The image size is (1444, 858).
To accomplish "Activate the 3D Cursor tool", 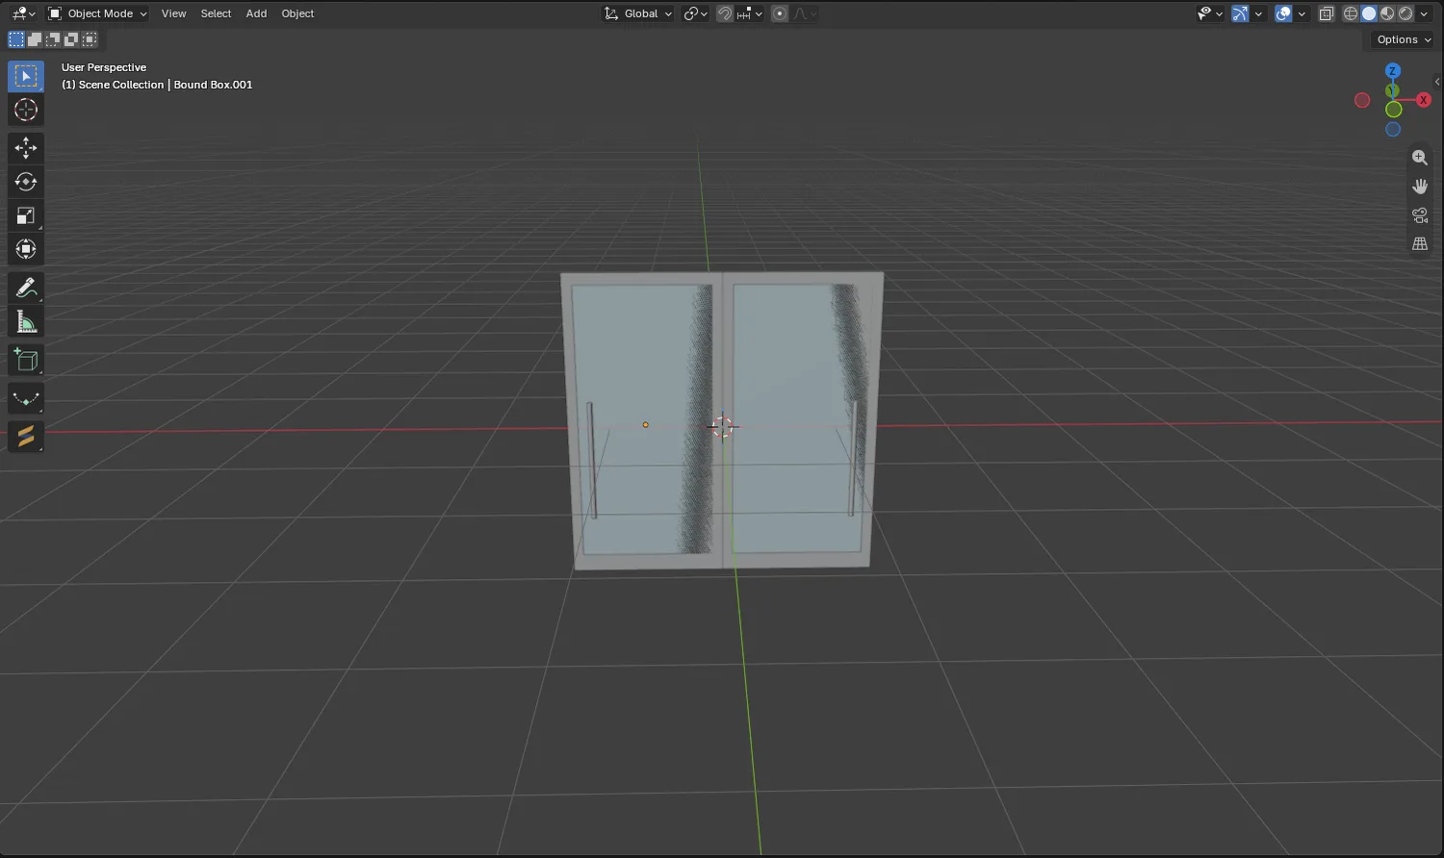I will pos(26,110).
